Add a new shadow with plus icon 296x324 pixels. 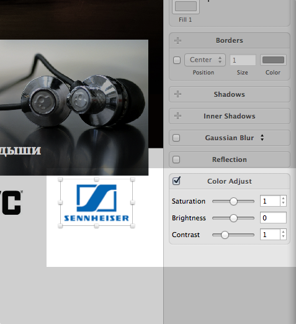point(177,94)
